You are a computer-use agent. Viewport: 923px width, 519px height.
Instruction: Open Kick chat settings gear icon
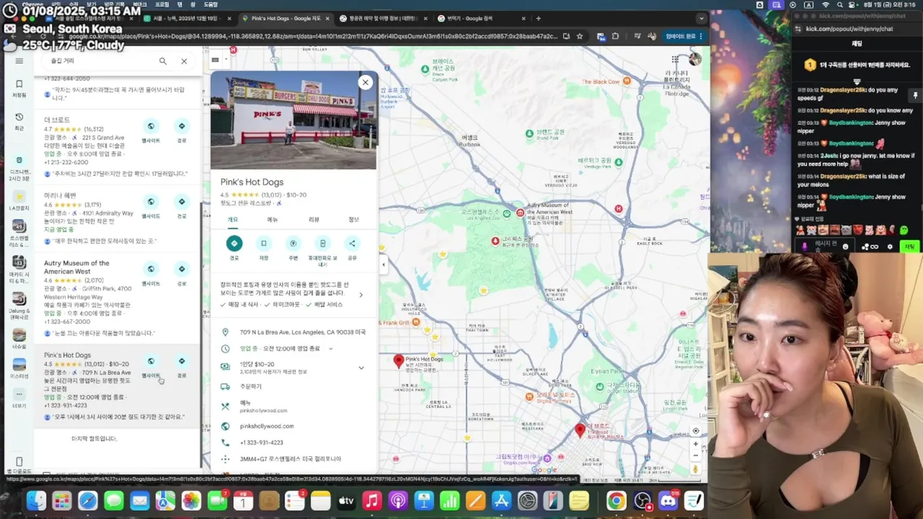[890, 247]
